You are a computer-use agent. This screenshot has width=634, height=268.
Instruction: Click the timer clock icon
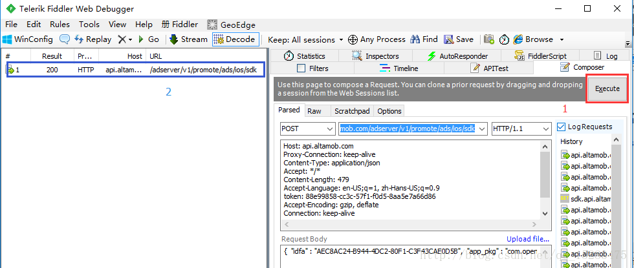504,39
